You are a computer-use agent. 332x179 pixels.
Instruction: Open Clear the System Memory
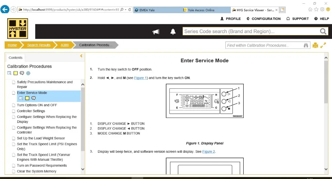[37, 171]
